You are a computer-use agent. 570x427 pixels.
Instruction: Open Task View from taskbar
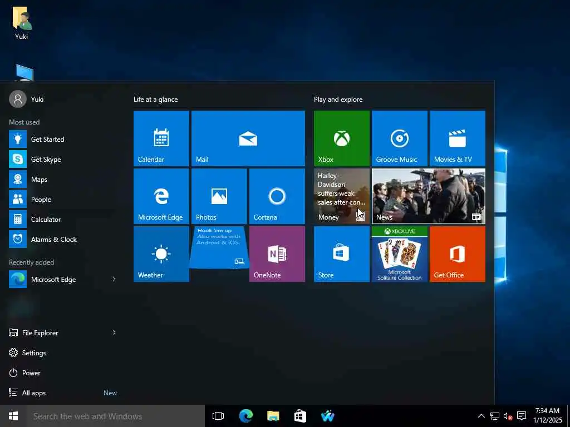point(218,416)
